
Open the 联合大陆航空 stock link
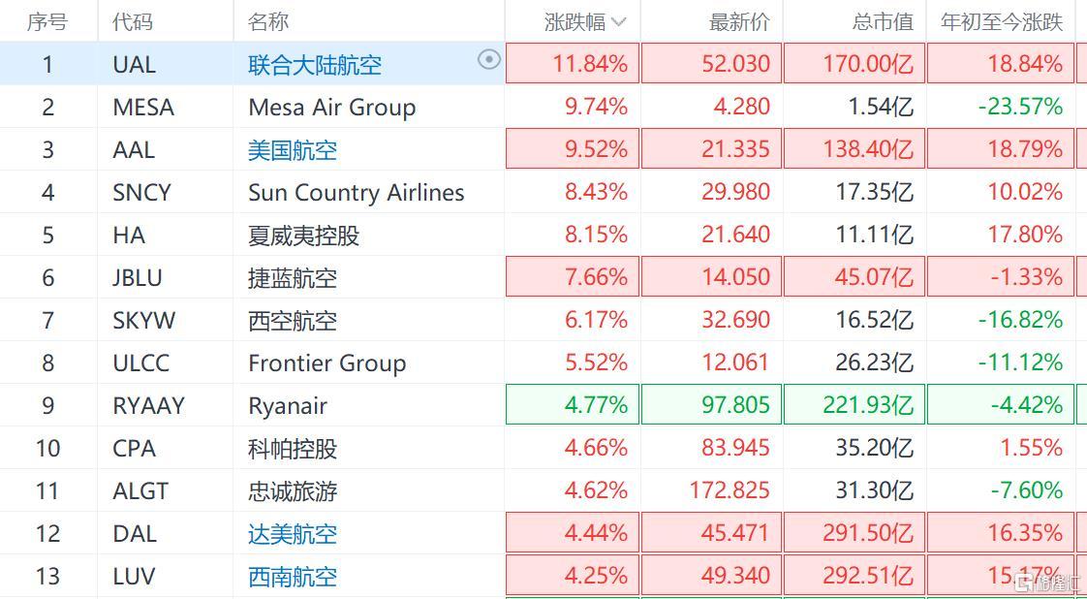coord(315,65)
